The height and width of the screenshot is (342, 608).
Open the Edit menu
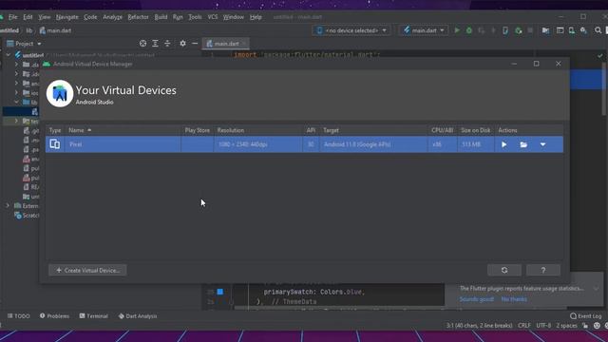(x=28, y=17)
